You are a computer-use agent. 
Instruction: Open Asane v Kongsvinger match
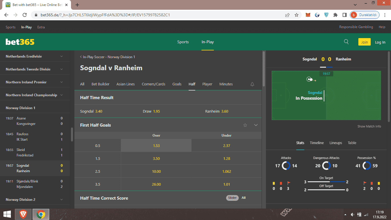coord(35,121)
